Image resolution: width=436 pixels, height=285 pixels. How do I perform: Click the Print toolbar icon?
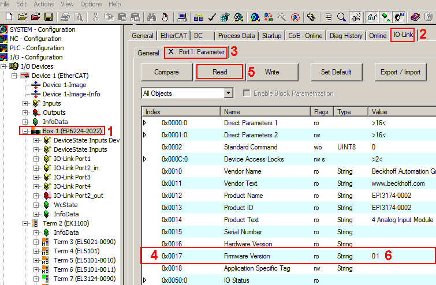tap(66, 17)
